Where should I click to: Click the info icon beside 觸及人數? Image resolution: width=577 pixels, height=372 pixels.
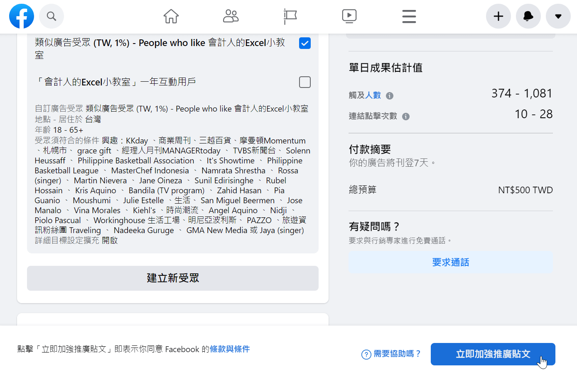pos(390,96)
